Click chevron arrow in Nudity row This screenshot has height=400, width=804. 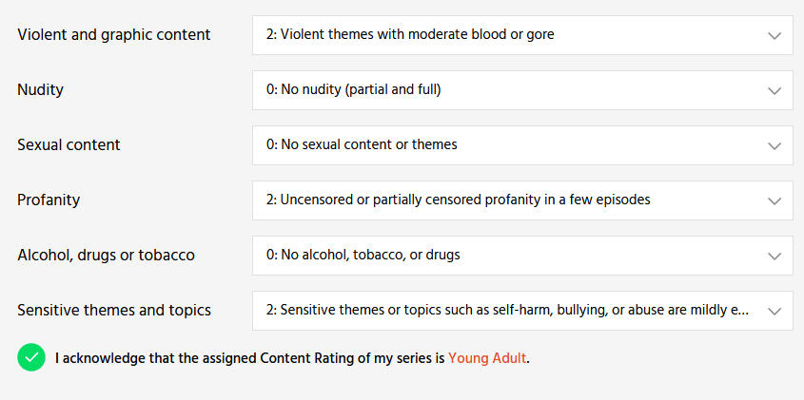pyautogui.click(x=774, y=90)
